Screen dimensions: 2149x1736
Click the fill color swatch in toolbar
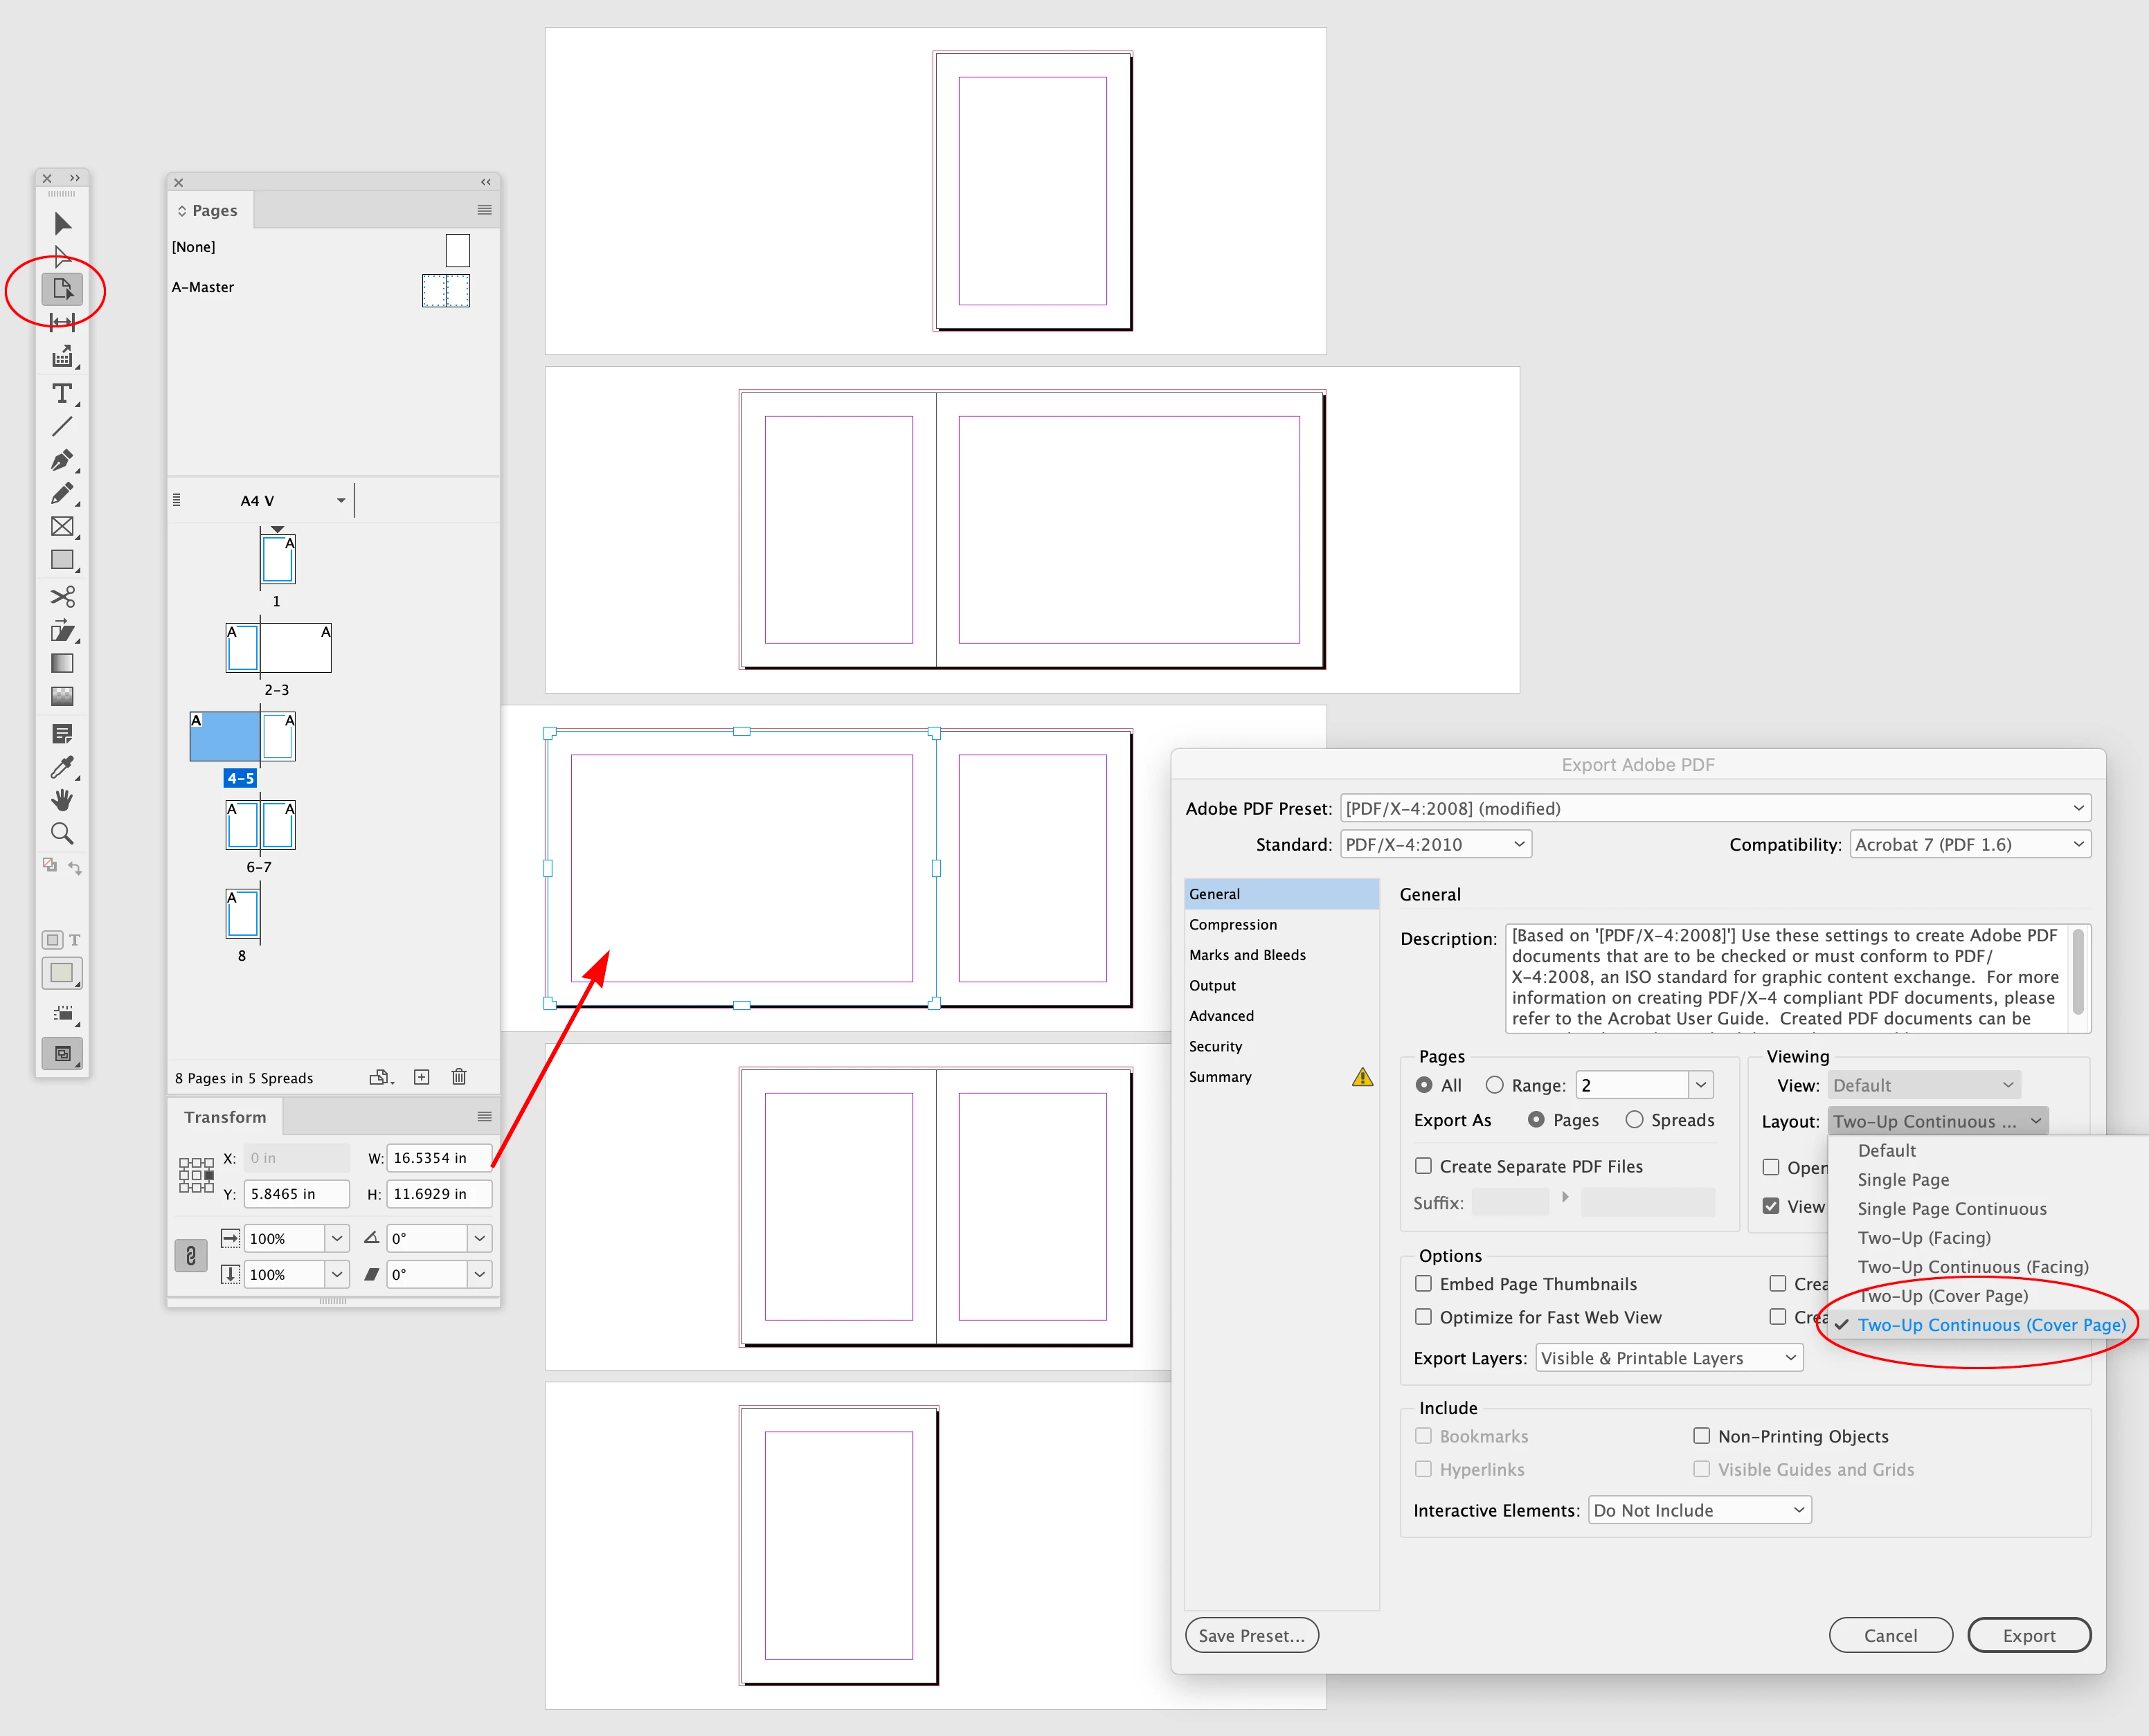(x=62, y=972)
